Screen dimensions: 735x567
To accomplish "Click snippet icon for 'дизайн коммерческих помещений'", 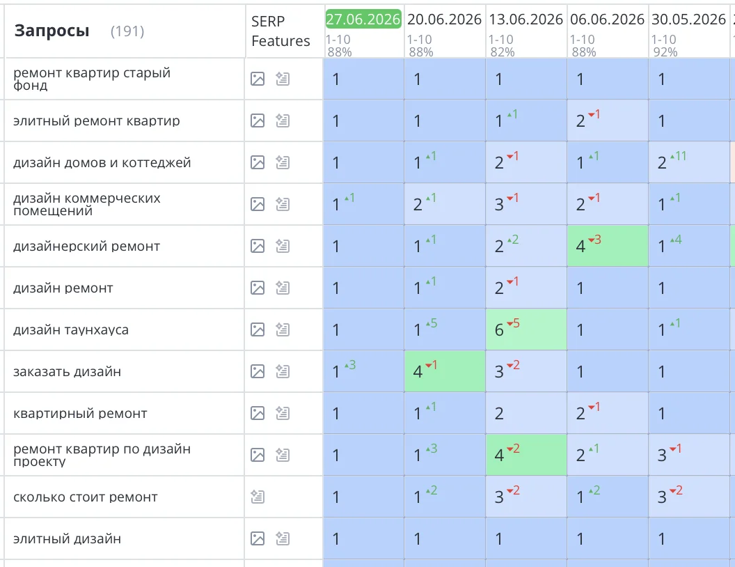I will point(283,204).
